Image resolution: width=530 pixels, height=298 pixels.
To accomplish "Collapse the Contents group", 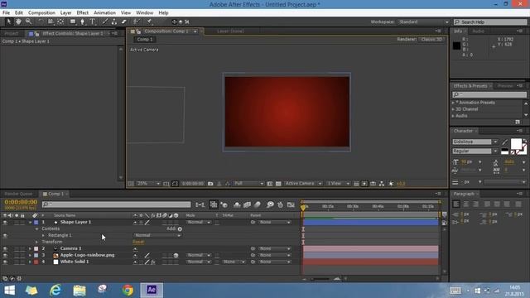I will pos(36,228).
